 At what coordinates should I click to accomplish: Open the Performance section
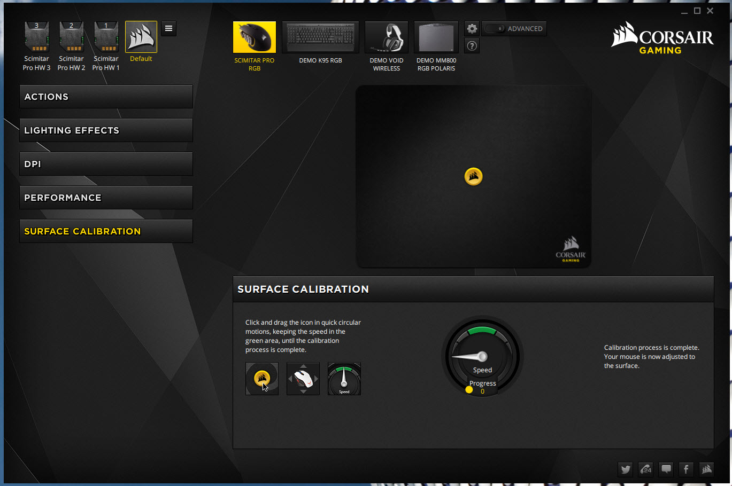pos(106,198)
